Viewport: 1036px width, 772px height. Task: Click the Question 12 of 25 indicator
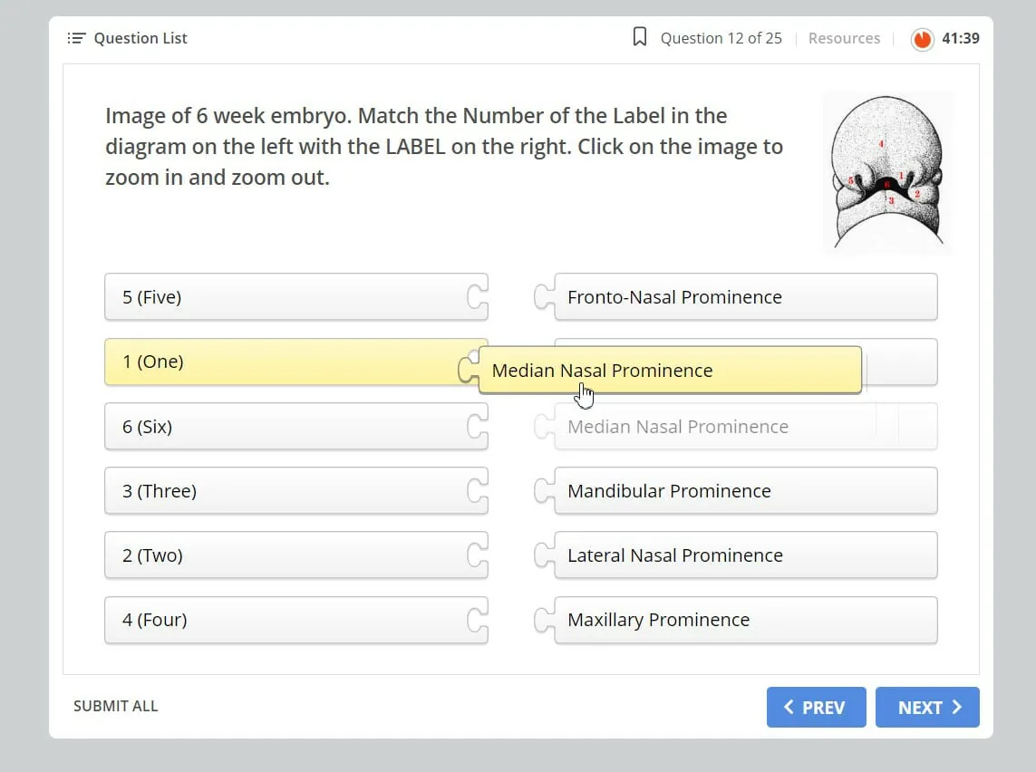[721, 38]
